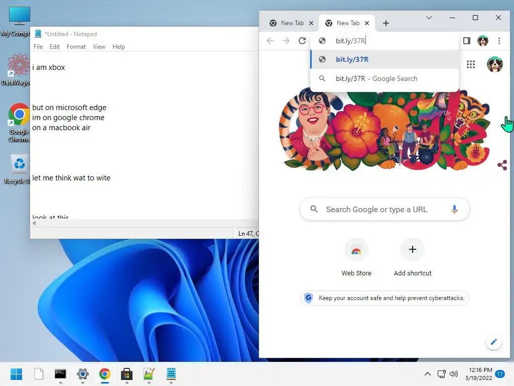
Task: Open the Google account avatar on page
Action: click(494, 64)
